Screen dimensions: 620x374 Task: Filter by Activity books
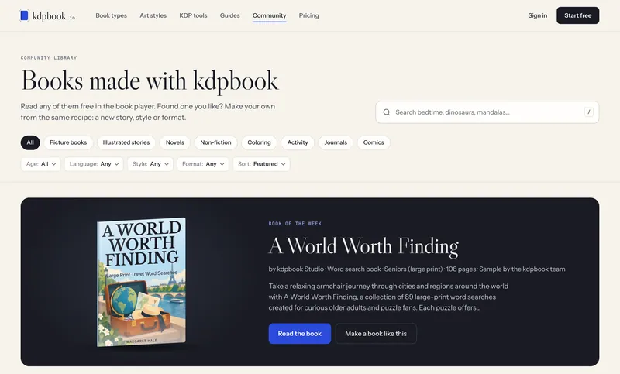click(298, 142)
